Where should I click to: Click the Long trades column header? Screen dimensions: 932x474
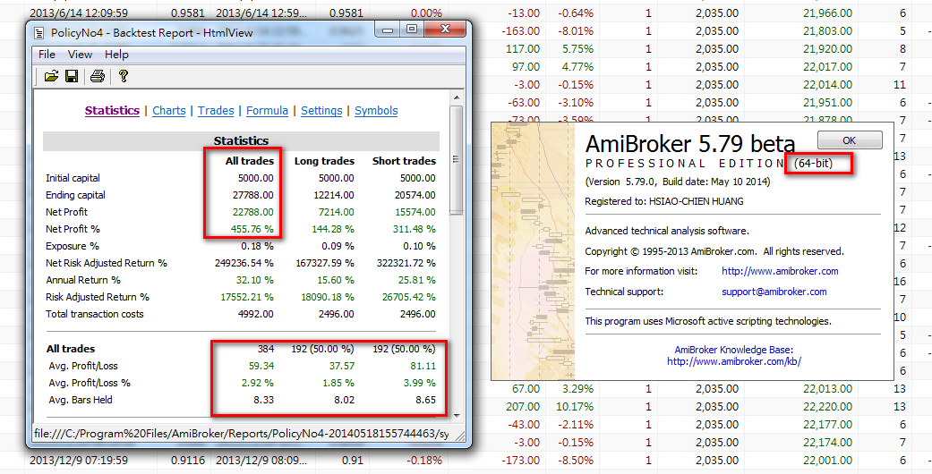click(324, 161)
